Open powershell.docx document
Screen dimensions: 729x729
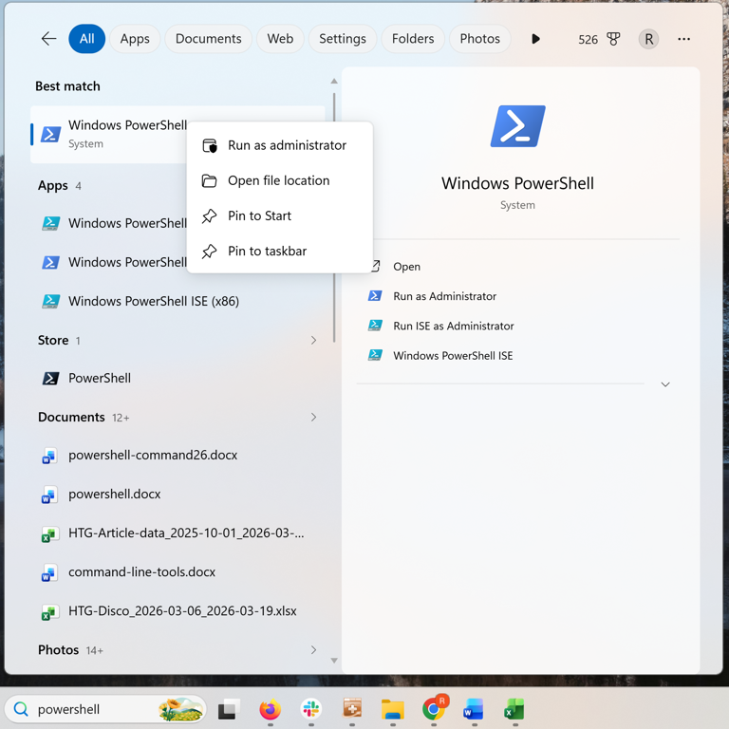pos(178,495)
